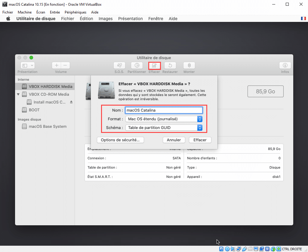Click the S.O.S. first aid toolbar icon
This screenshot has height=252, width=308.
(x=119, y=65)
